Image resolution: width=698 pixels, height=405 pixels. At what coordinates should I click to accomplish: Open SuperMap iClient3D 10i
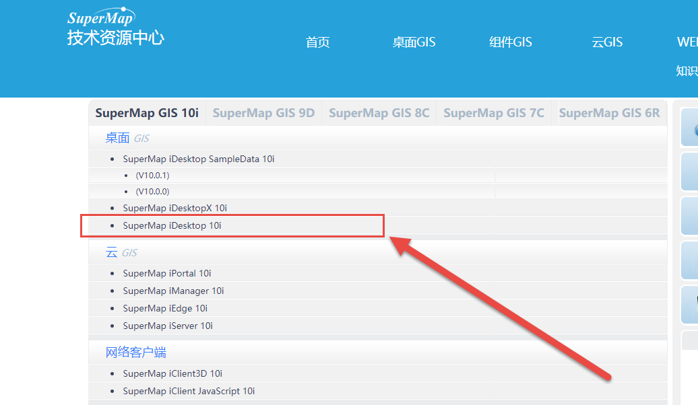(172, 373)
